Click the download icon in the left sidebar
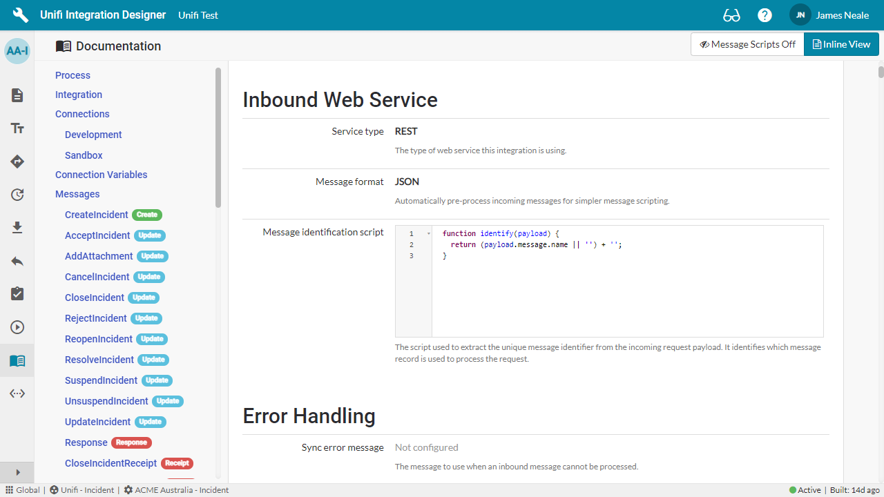 [x=17, y=227]
